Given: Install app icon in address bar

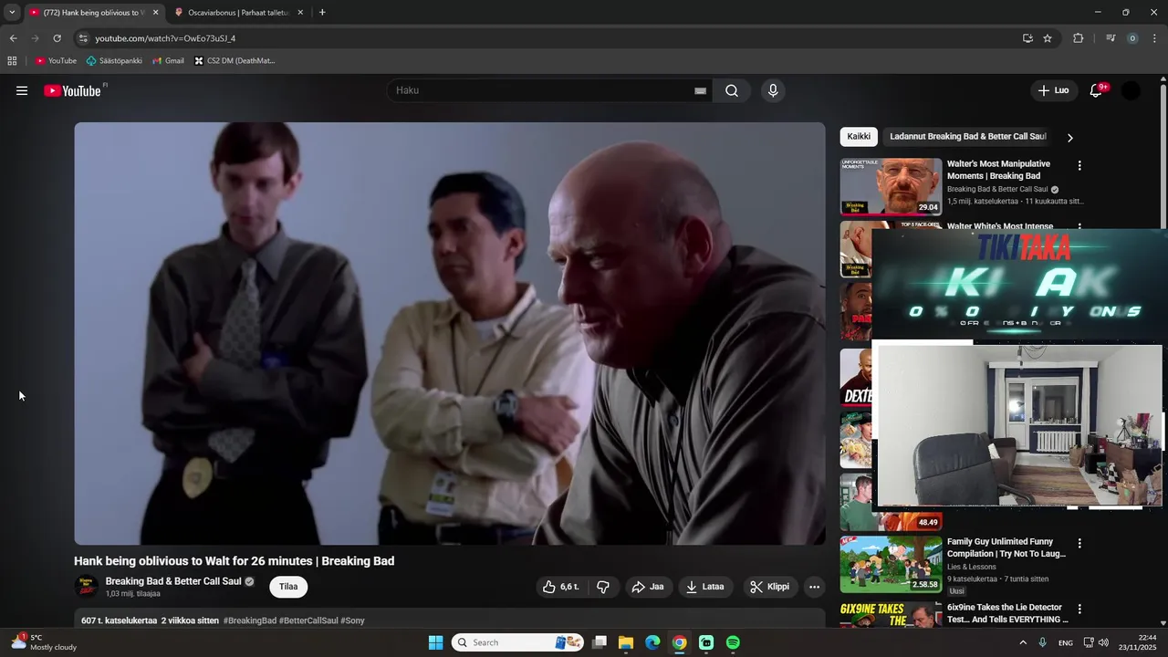Looking at the screenshot, I should [1027, 38].
